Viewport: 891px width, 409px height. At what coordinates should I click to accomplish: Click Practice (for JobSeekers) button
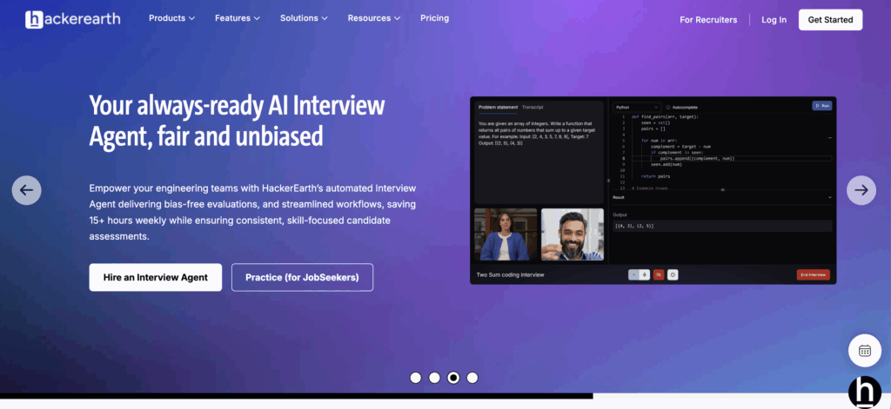click(x=302, y=277)
